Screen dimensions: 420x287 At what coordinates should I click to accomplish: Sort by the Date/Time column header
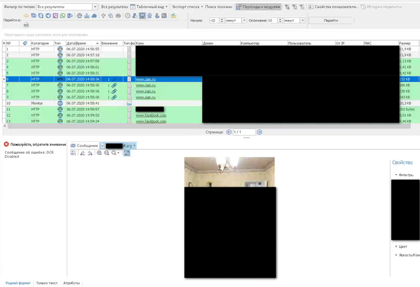coord(83,43)
